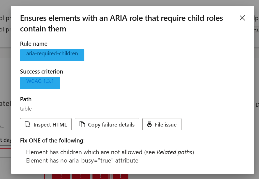This screenshot has width=259, height=179.
Task: Click the partially visible D button on right
Action: (x=258, y=105)
